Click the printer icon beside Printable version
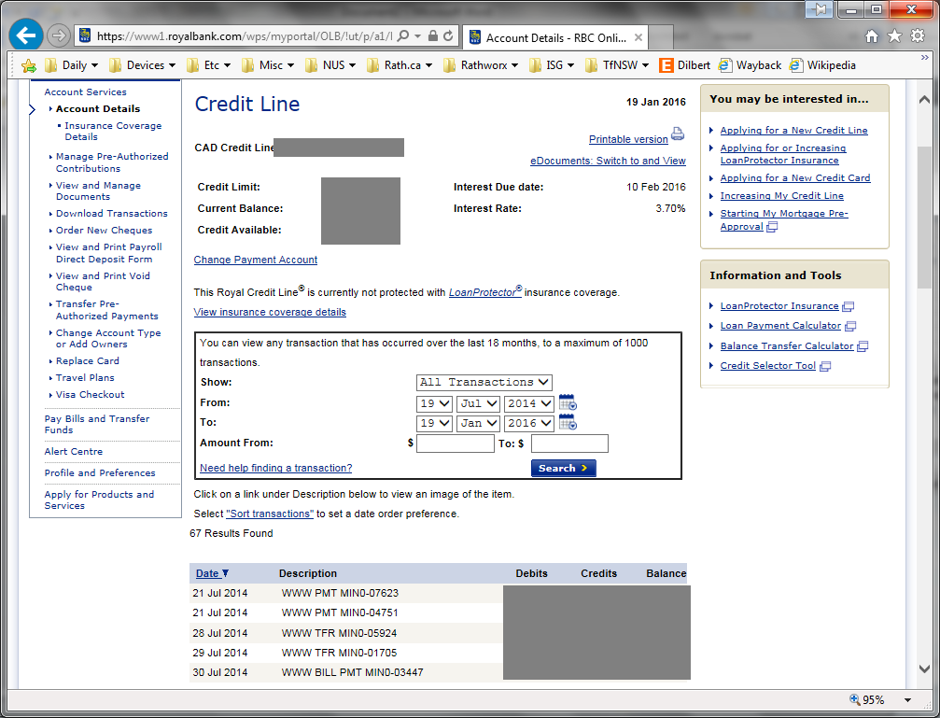Image resolution: width=940 pixels, height=718 pixels. 678,134
